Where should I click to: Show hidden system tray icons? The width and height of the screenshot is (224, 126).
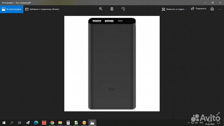coord(189,123)
